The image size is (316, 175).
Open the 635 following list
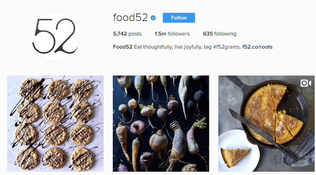[x=220, y=33]
